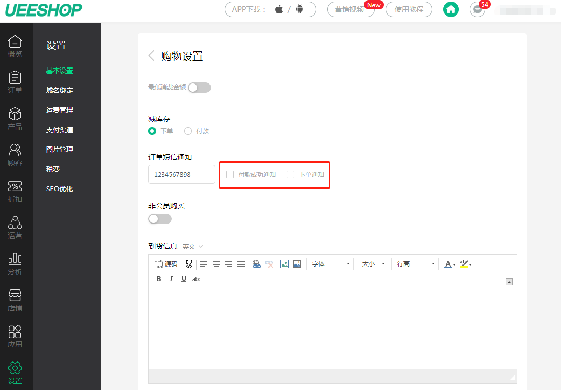
Task: Open the background highlight color picker
Action: [466, 264]
